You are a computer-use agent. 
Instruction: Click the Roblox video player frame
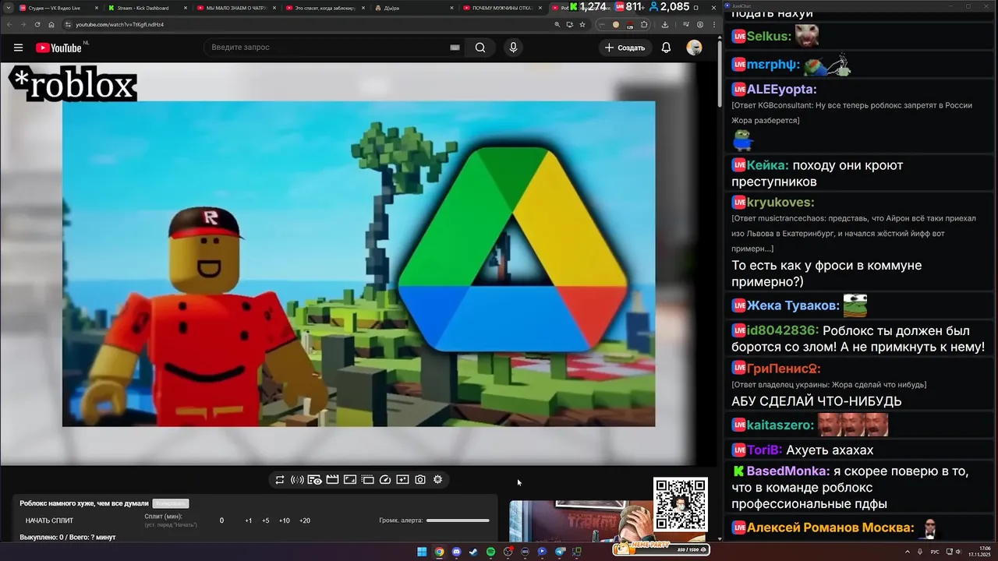[359, 263]
